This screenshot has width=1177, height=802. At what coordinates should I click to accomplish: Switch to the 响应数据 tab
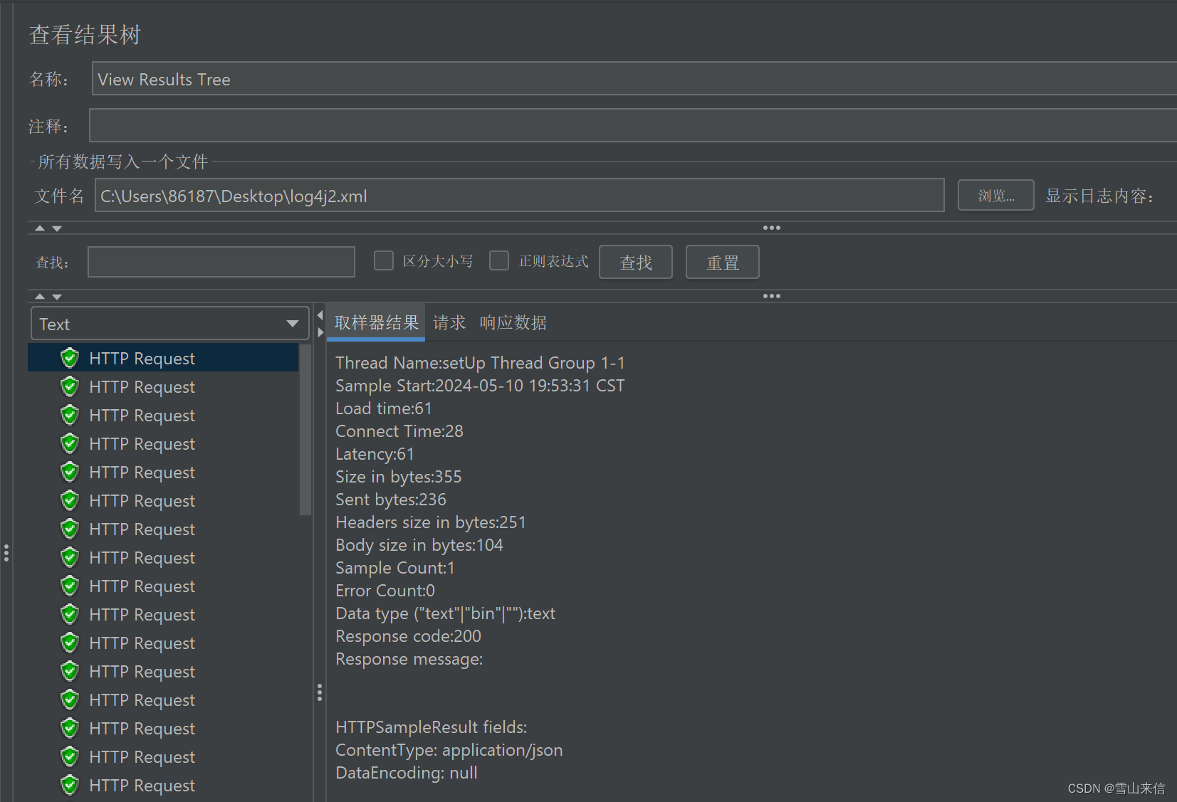513,323
